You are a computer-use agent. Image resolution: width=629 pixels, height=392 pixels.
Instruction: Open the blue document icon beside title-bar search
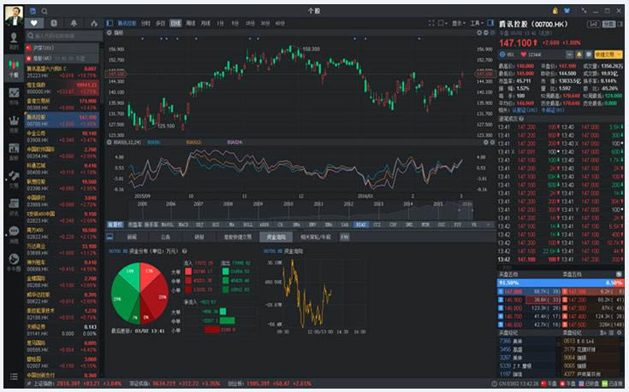[x=33, y=11]
